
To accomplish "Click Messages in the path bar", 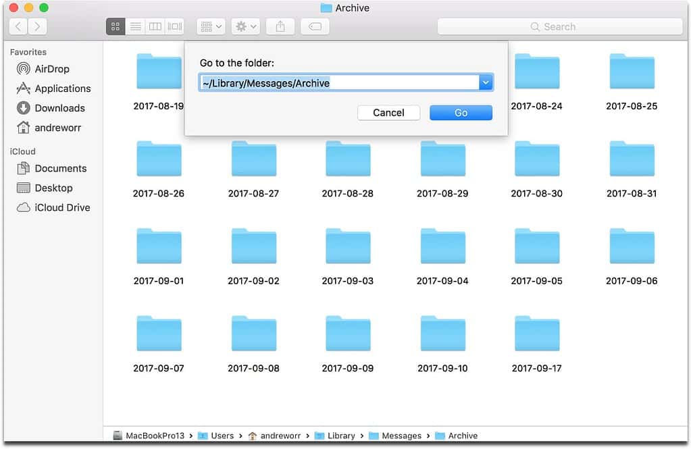I will coord(395,435).
